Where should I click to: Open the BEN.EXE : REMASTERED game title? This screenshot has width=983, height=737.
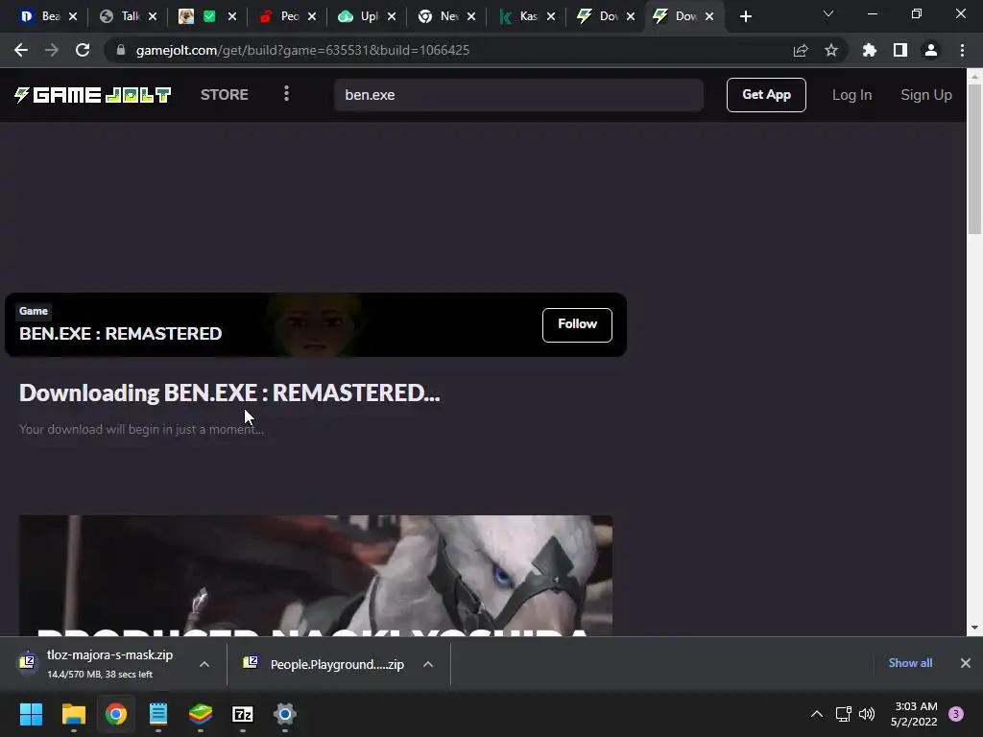point(120,333)
